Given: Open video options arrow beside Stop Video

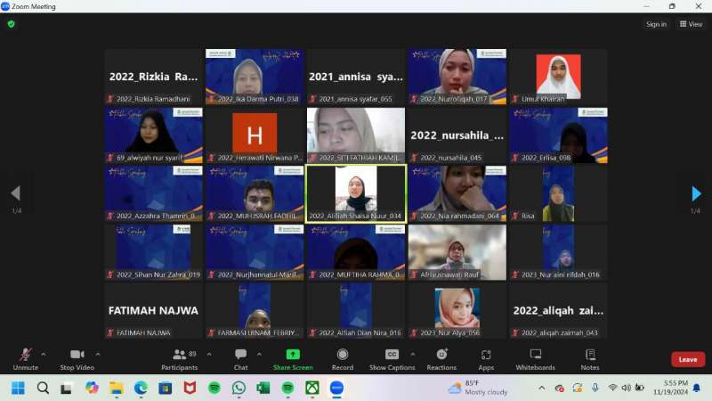Looking at the screenshot, I should [98, 354].
